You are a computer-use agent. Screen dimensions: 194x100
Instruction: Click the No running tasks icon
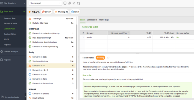tap(2, 97)
